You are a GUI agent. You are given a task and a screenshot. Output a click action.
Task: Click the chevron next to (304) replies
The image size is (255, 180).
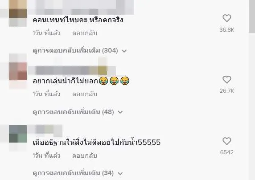(x=124, y=51)
